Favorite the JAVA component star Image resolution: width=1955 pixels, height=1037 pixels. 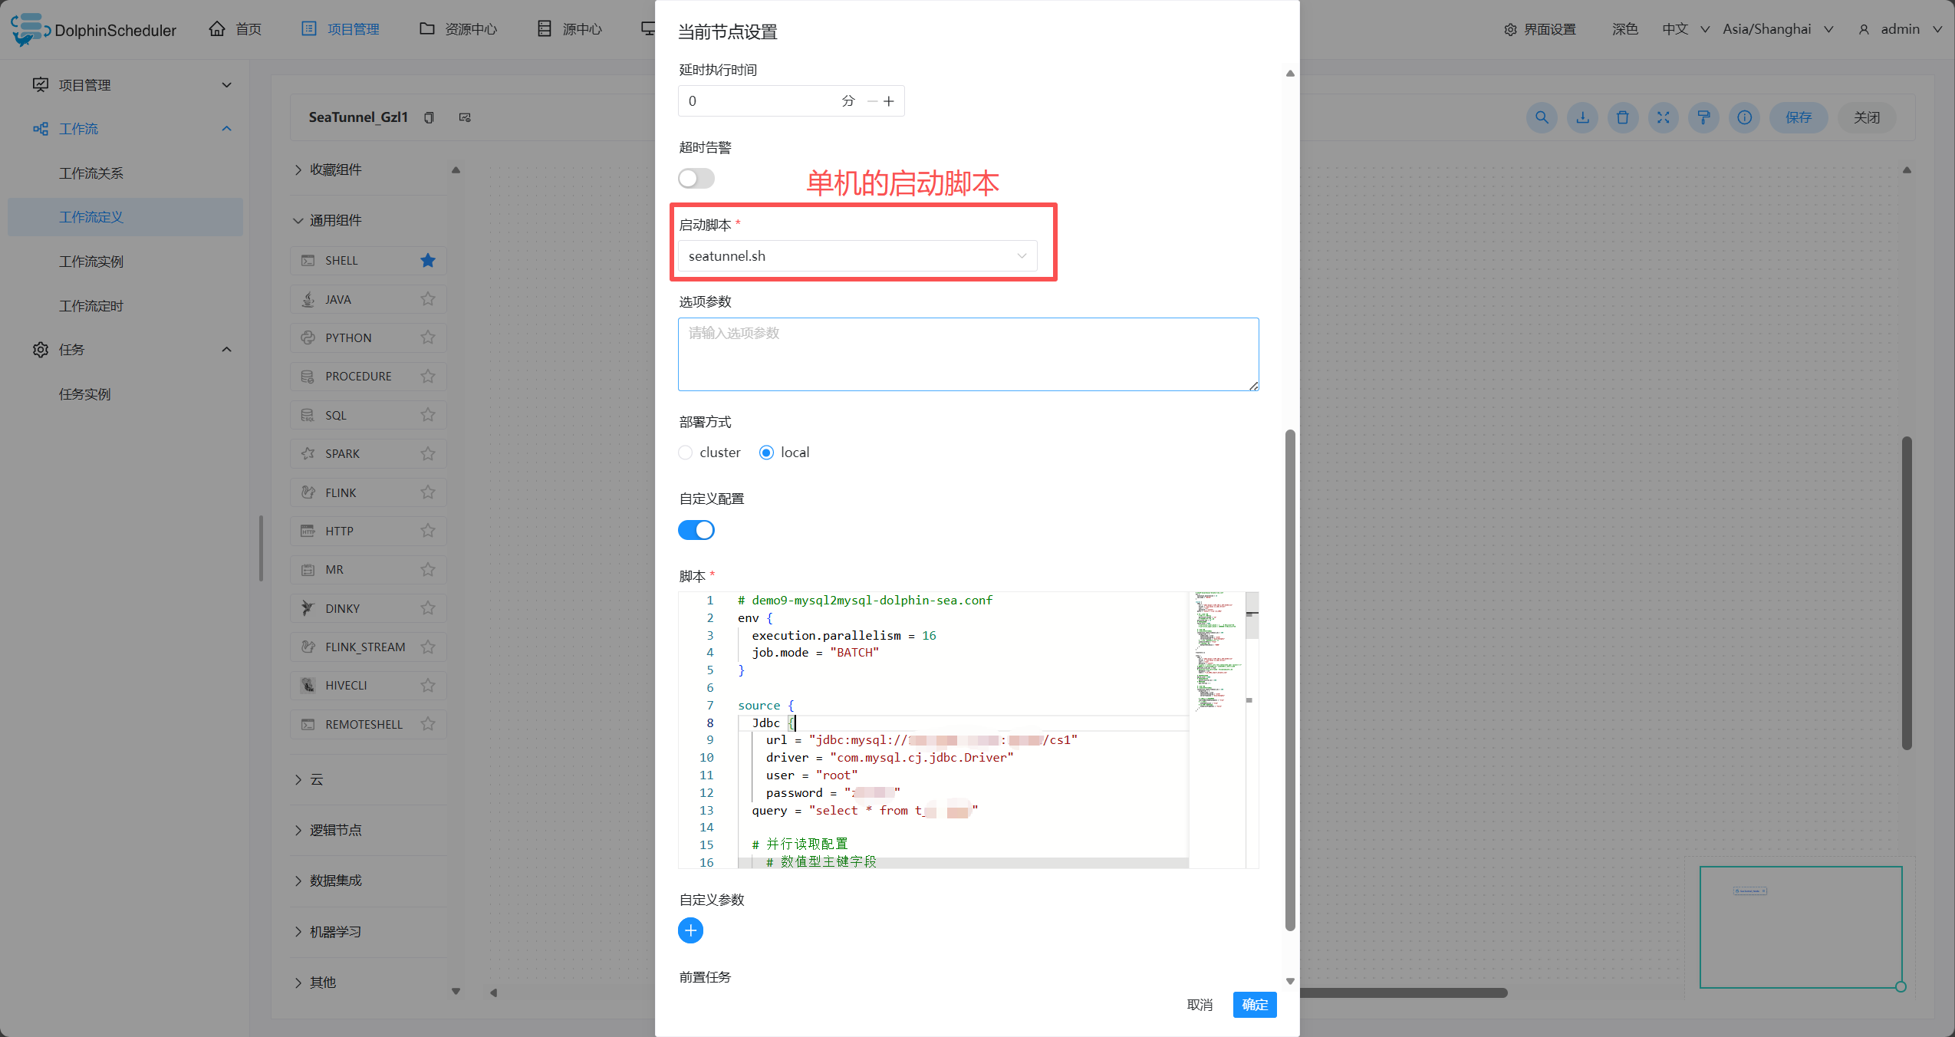coord(428,299)
